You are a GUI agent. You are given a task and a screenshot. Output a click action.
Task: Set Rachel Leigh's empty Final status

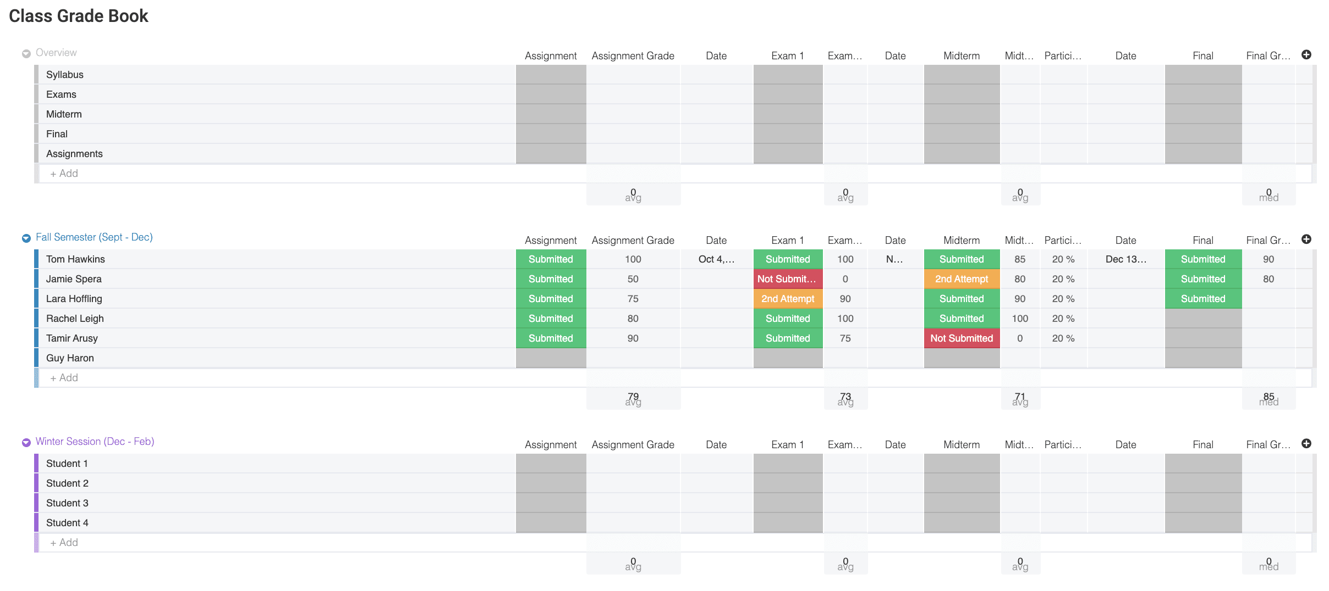coord(1203,319)
